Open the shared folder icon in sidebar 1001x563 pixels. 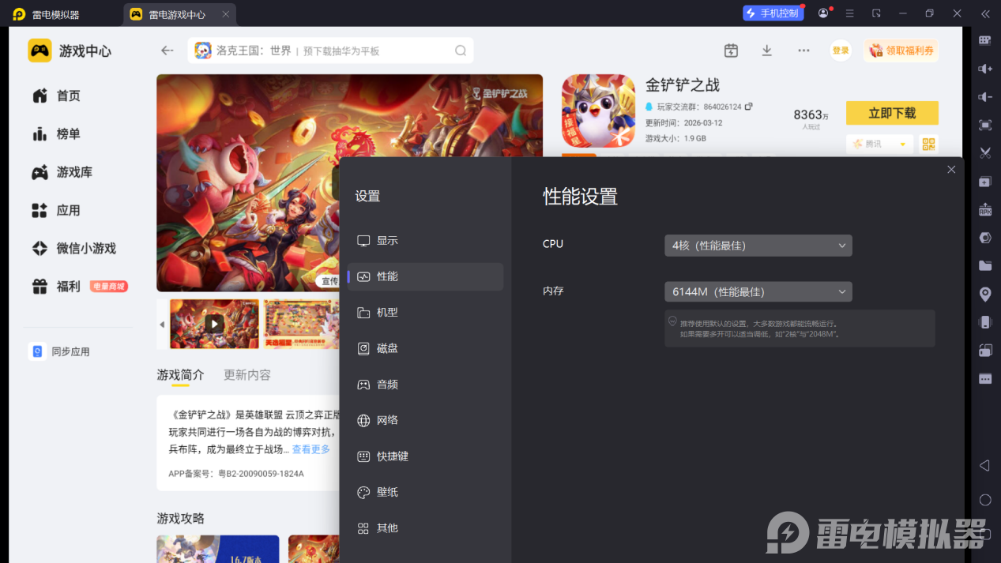point(985,265)
